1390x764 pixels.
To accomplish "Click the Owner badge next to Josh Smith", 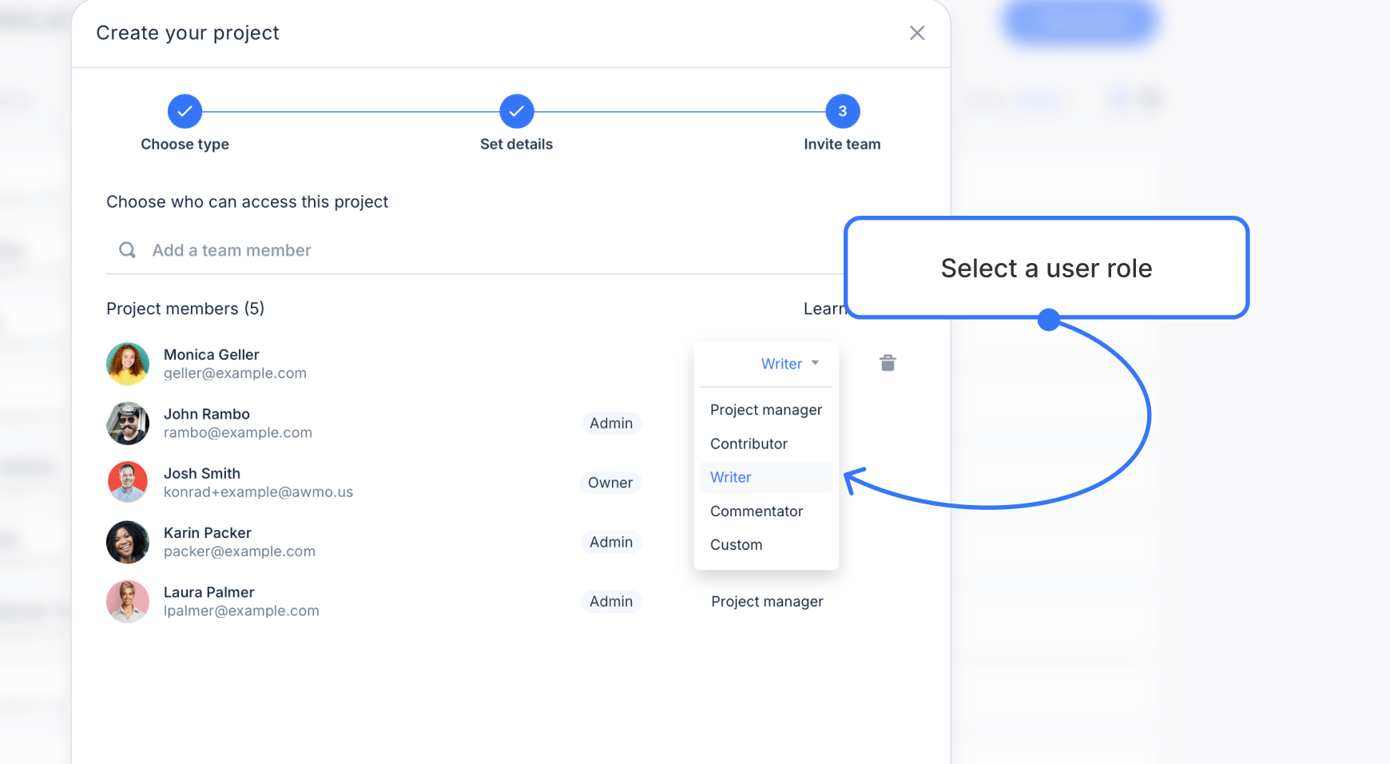I will pyautogui.click(x=610, y=482).
